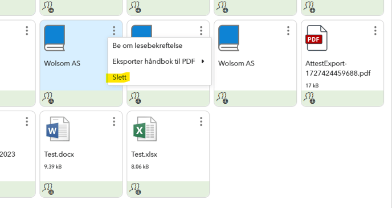Expand Eksporter håndbok til PDF submenu arrow
Viewport: 392px width, 208px height.
point(203,61)
